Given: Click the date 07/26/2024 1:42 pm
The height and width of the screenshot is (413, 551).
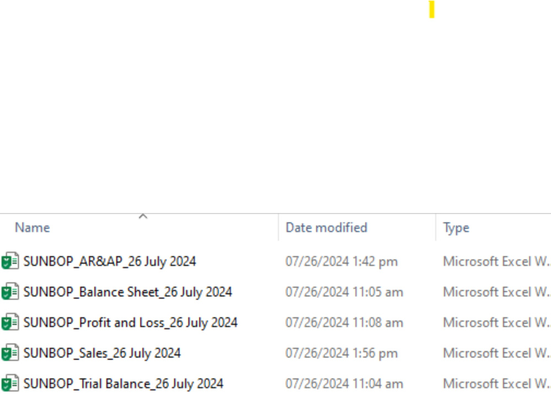Looking at the screenshot, I should [x=342, y=262].
